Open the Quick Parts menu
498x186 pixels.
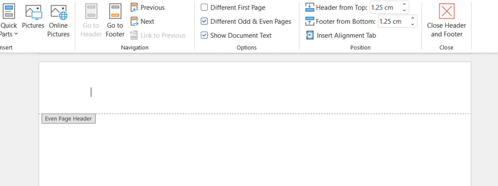click(x=9, y=20)
